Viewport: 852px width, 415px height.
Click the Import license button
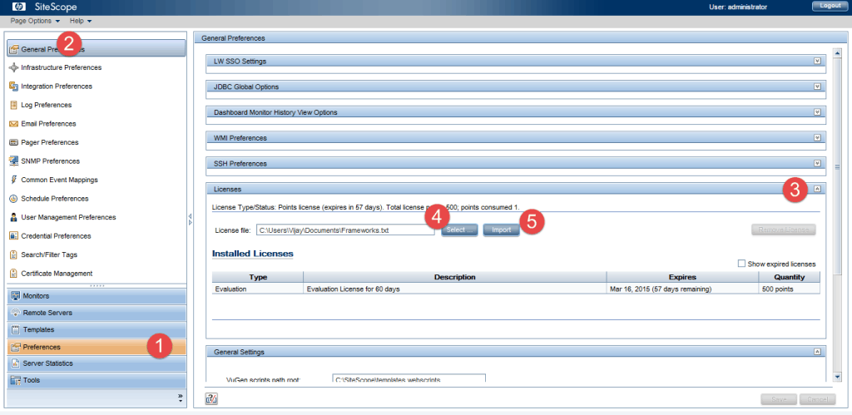[502, 230]
